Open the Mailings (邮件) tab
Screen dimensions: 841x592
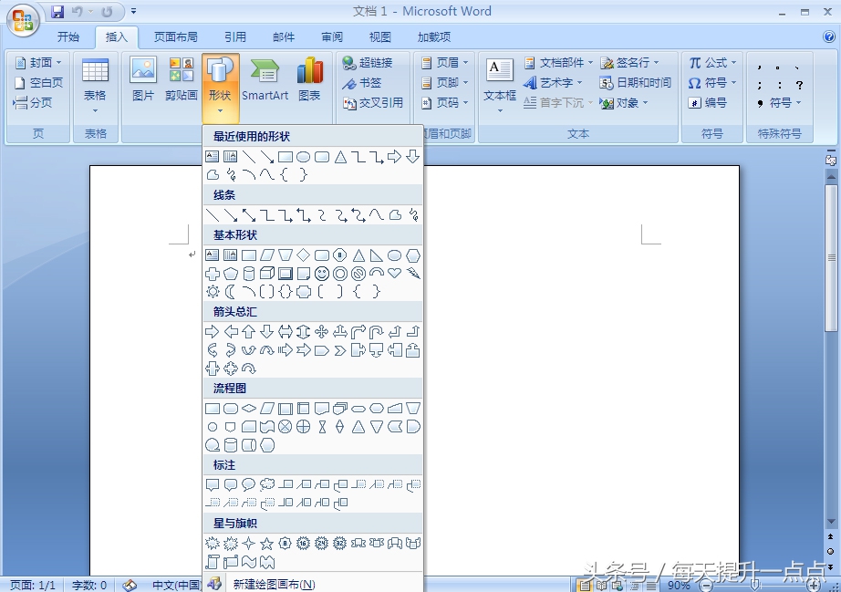point(283,36)
